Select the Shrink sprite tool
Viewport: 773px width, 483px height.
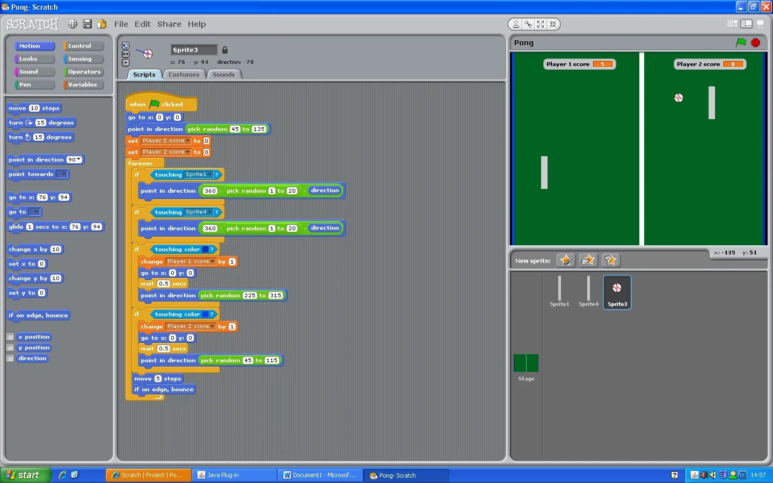(x=553, y=24)
